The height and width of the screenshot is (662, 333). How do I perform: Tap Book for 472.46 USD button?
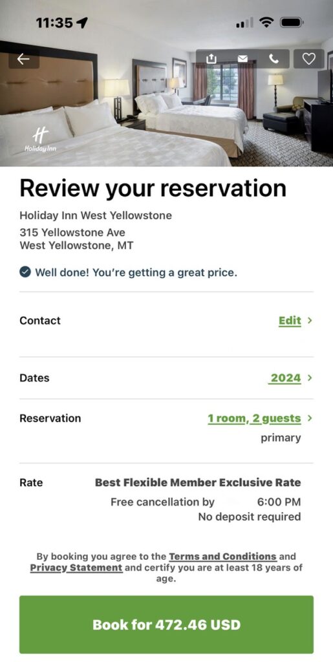point(166,625)
